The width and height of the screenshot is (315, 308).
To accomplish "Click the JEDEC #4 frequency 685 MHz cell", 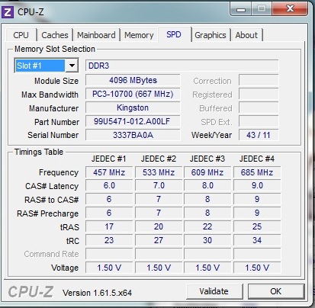I will coord(257,172).
